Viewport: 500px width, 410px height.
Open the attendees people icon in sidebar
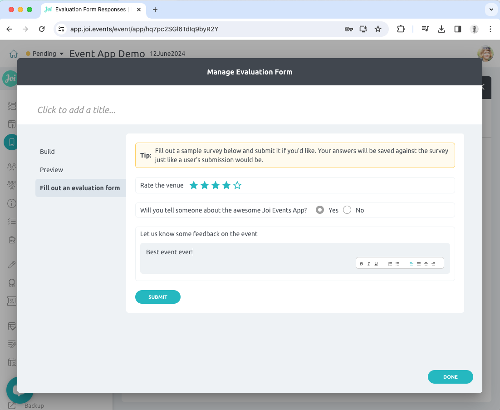point(12,167)
